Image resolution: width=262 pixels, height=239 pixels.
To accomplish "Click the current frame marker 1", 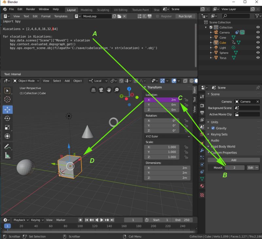I will coord(7,226).
